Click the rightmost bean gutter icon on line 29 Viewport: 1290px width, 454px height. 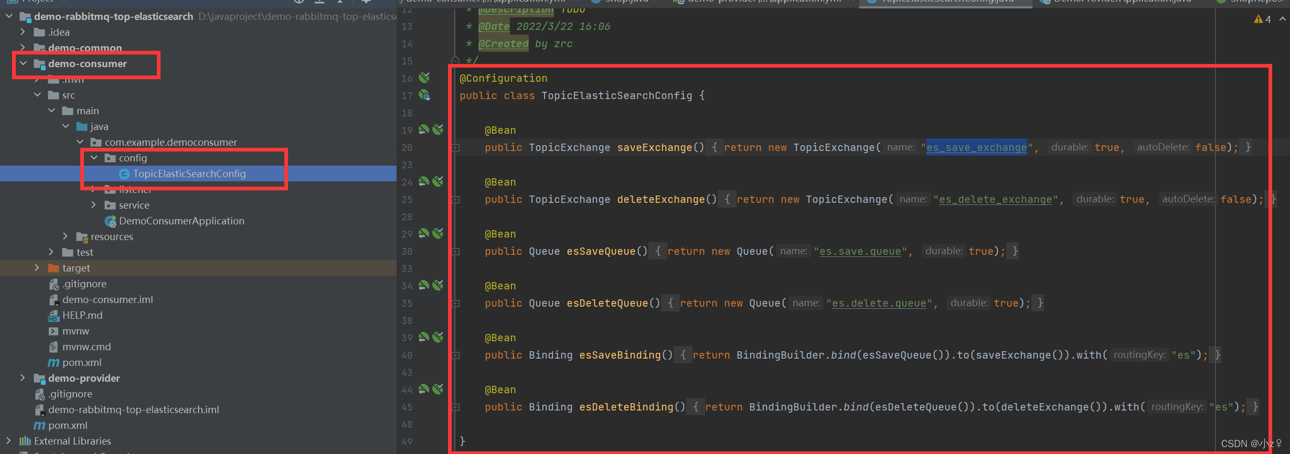coord(438,233)
